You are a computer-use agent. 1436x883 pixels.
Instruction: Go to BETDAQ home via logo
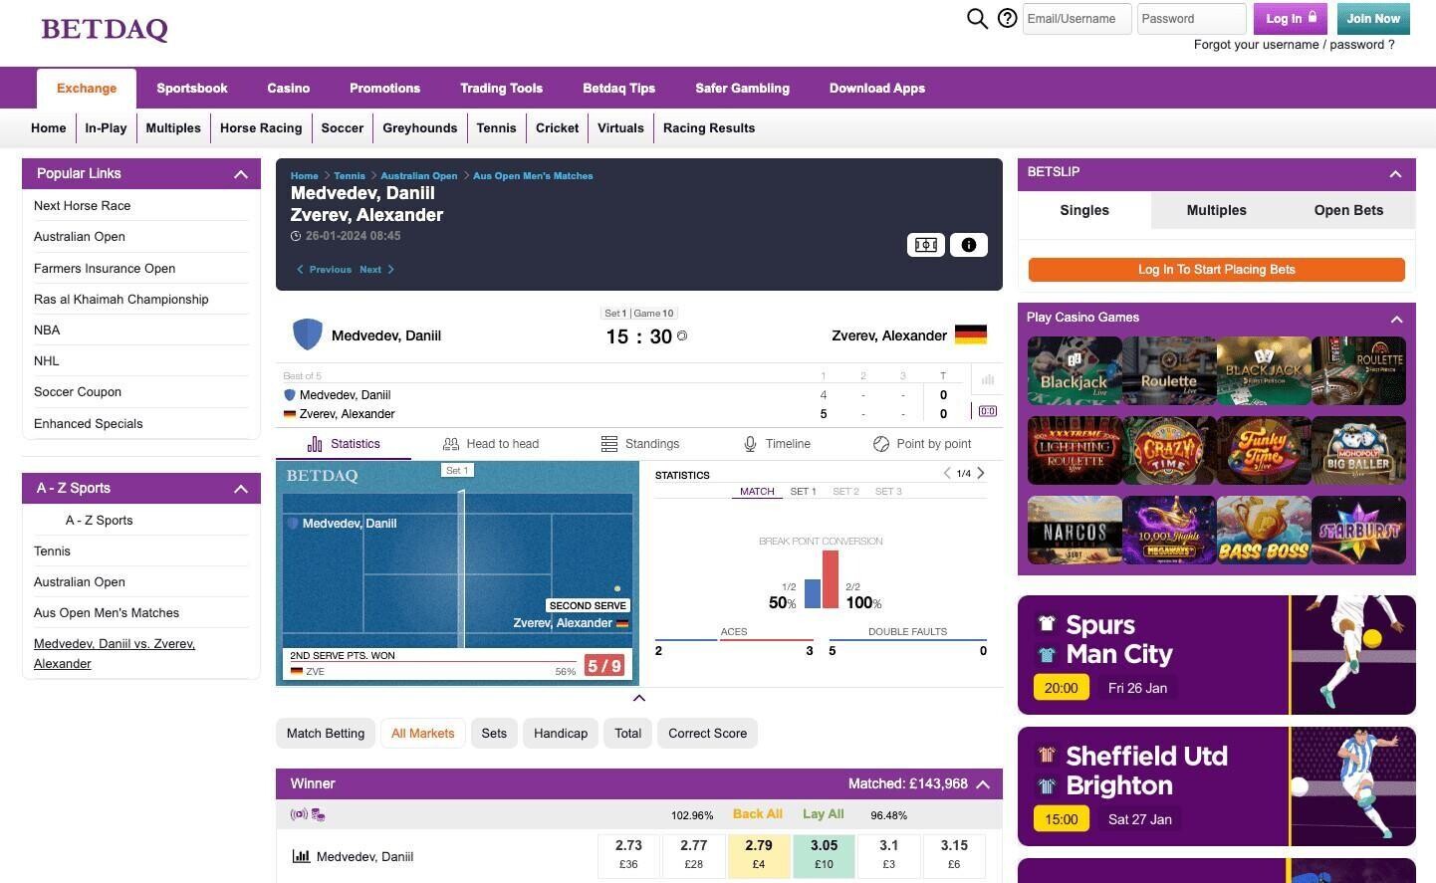coord(105,29)
